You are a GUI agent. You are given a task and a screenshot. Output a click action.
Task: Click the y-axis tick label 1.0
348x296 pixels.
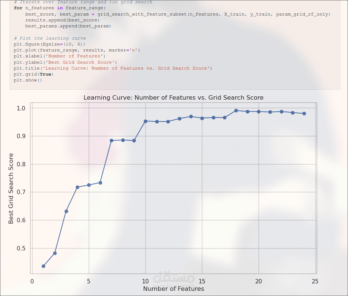pos(21,108)
